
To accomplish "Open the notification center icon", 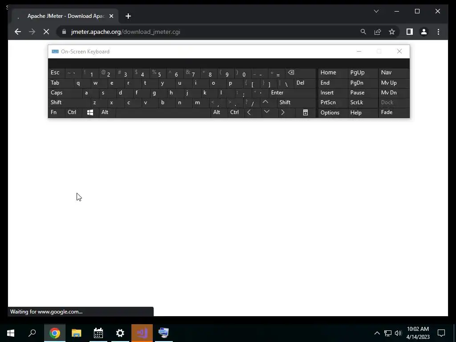I will click(441, 333).
